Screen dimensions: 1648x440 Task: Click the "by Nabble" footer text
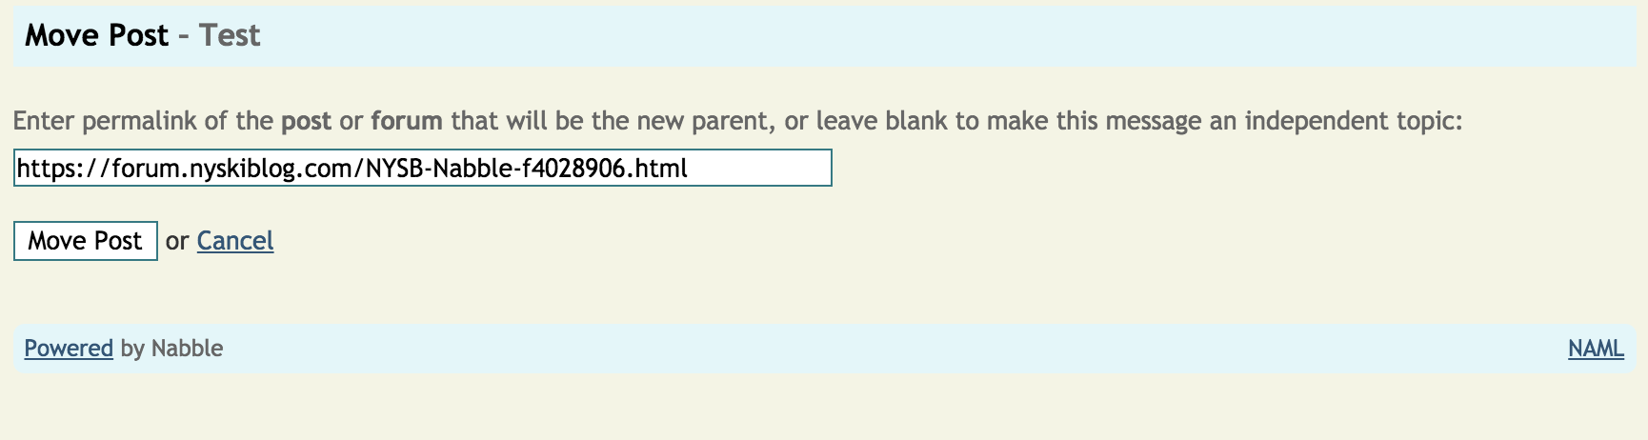pos(171,349)
